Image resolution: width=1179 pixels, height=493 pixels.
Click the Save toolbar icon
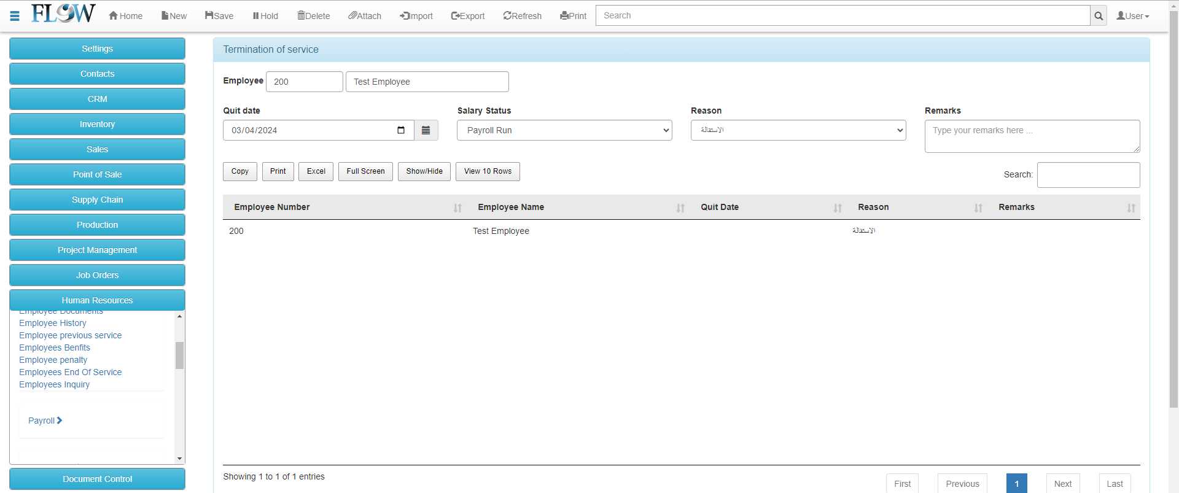209,15
